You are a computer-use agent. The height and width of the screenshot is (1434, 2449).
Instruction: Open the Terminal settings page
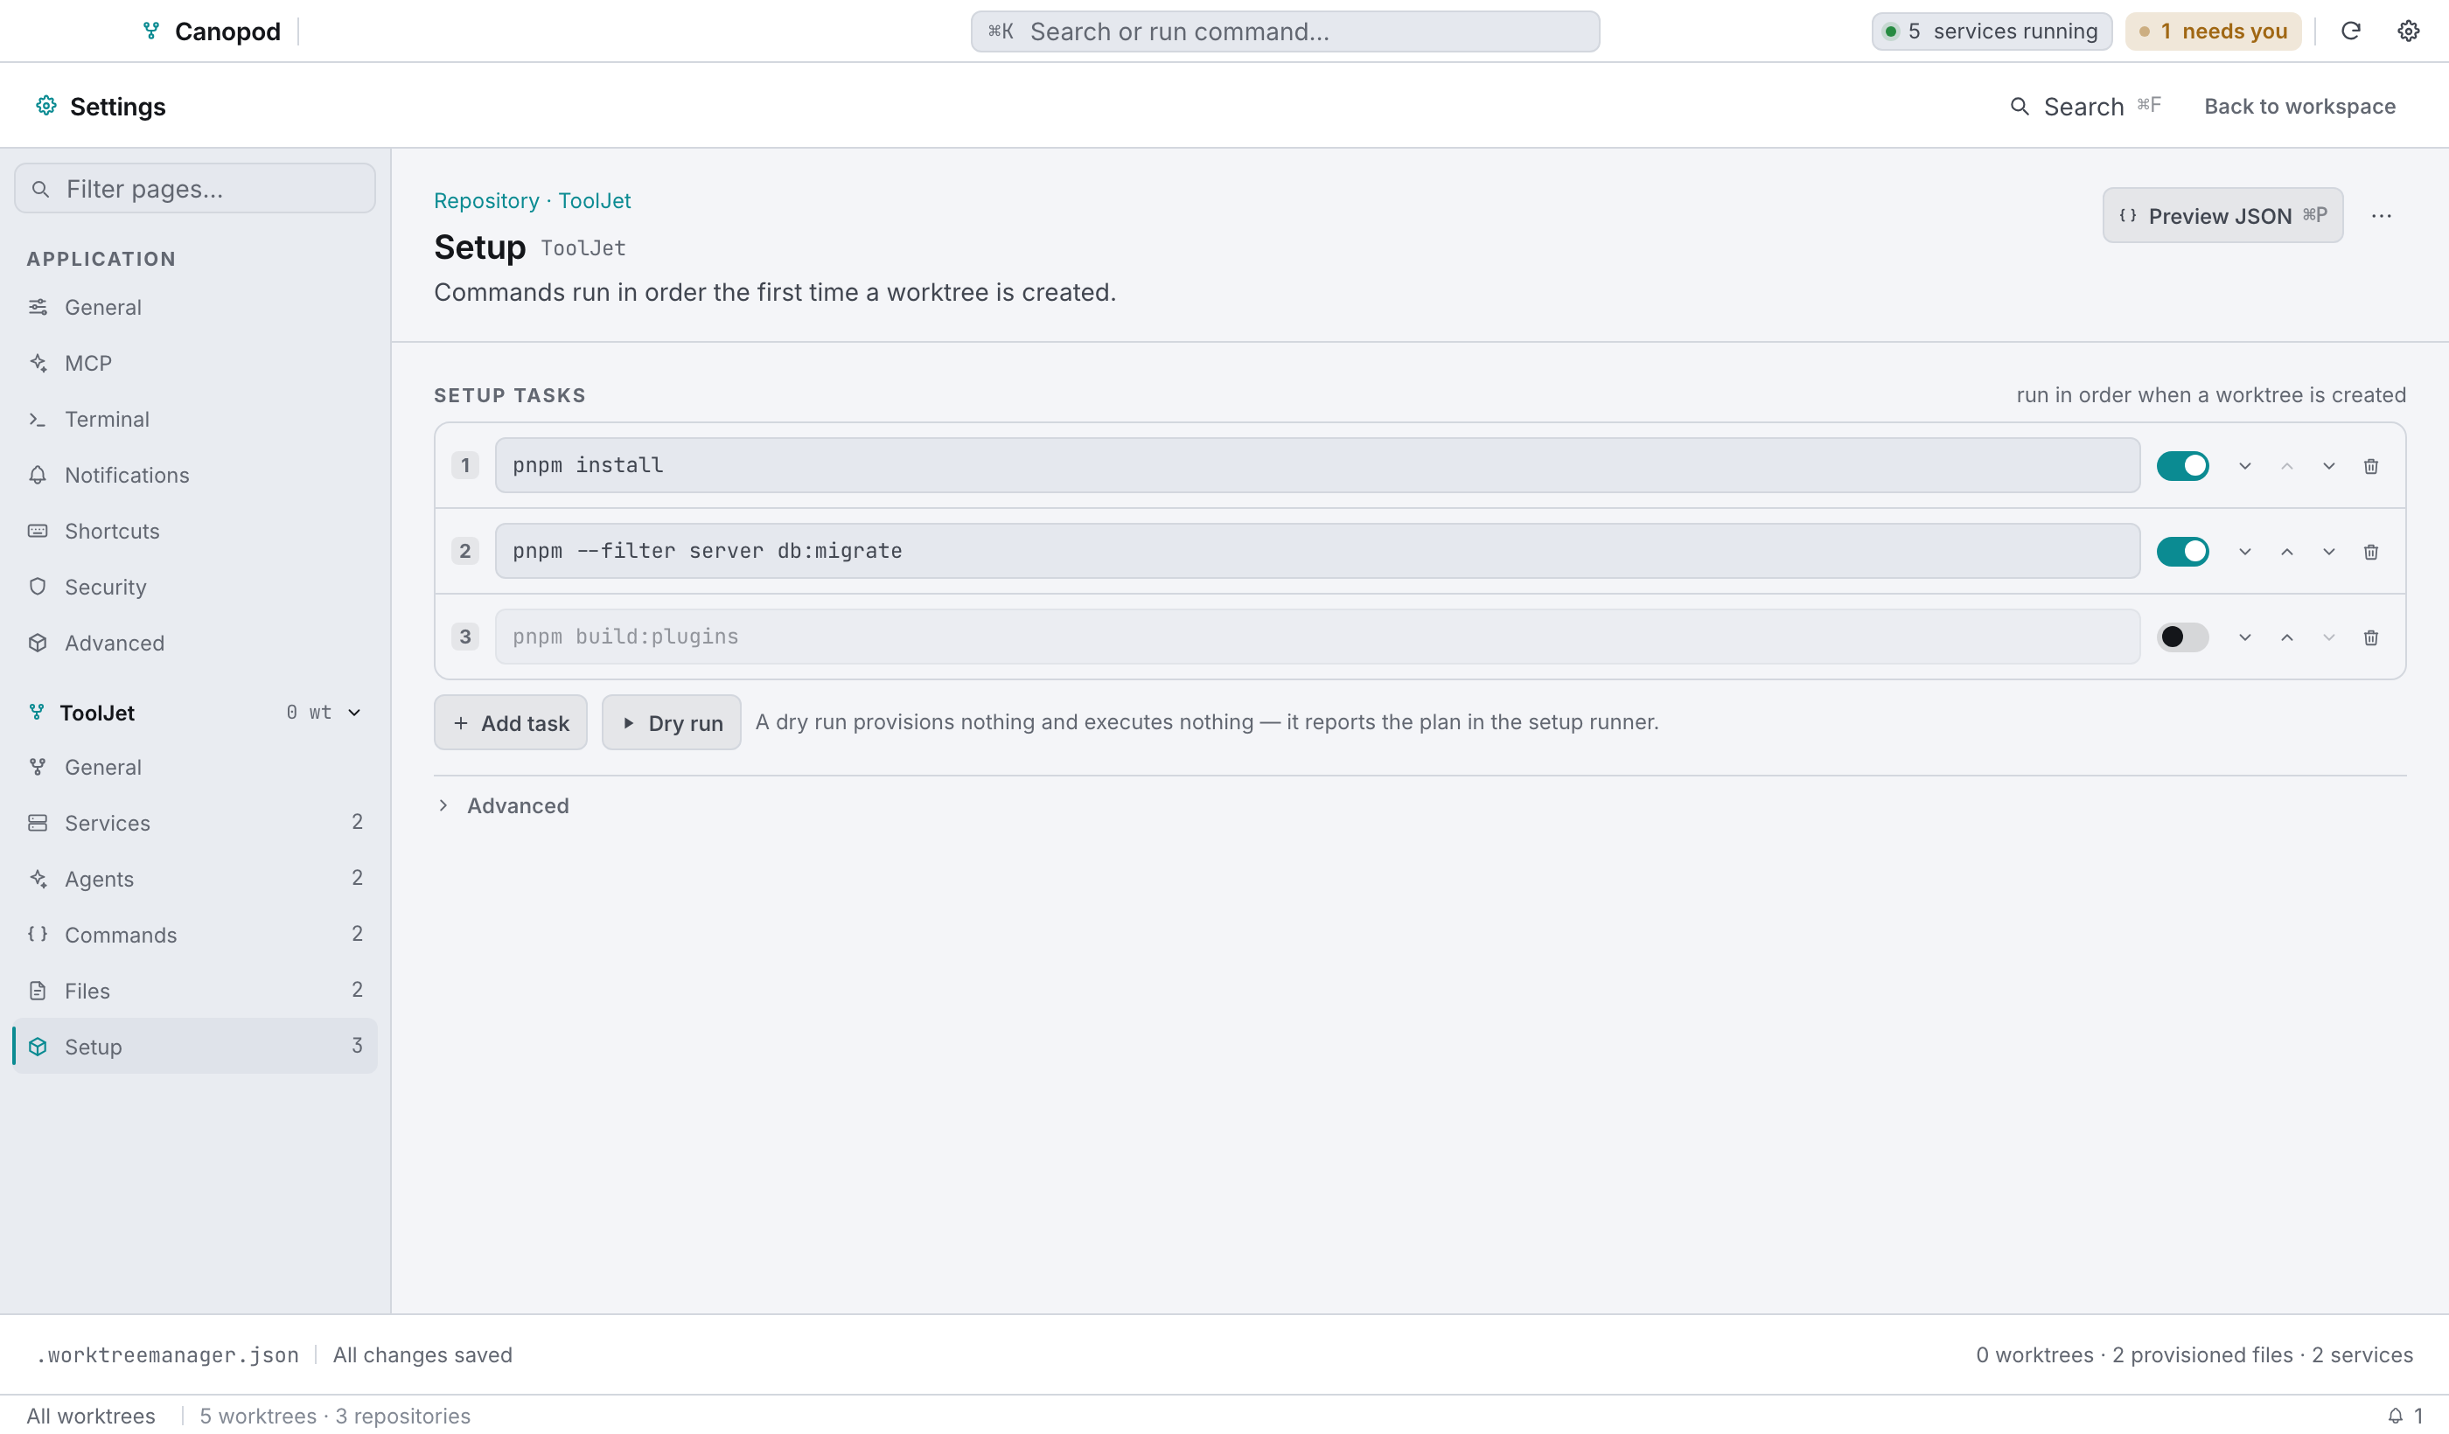click(x=194, y=420)
